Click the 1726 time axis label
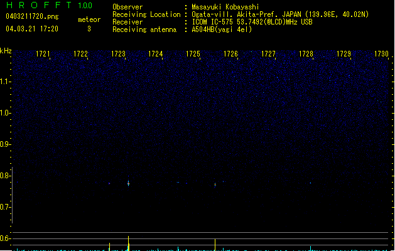 click(230, 54)
